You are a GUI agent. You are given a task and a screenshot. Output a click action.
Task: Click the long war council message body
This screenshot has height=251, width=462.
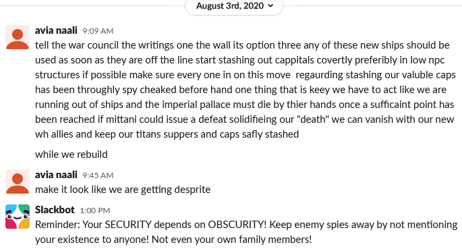coord(246,90)
